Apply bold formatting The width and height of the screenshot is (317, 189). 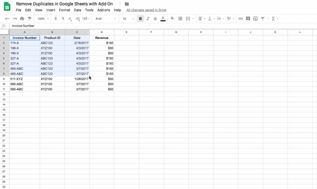pyautogui.click(x=140, y=19)
